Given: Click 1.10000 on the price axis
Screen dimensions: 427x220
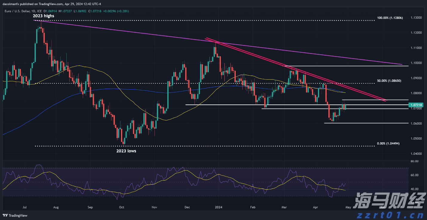Looking at the screenshot, I should pos(417,63).
